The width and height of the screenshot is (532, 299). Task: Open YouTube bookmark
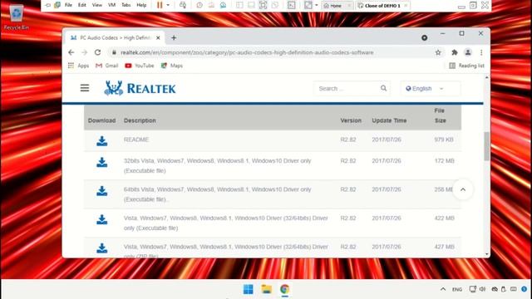pyautogui.click(x=140, y=66)
